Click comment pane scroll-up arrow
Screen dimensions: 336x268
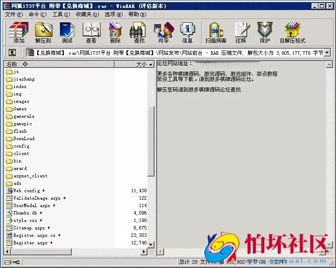[329, 64]
